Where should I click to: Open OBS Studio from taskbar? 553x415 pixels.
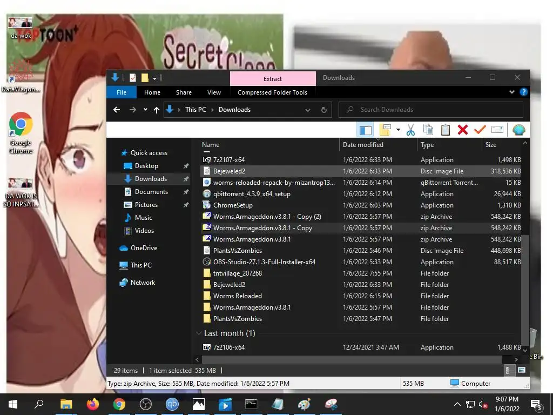pyautogui.click(x=145, y=404)
